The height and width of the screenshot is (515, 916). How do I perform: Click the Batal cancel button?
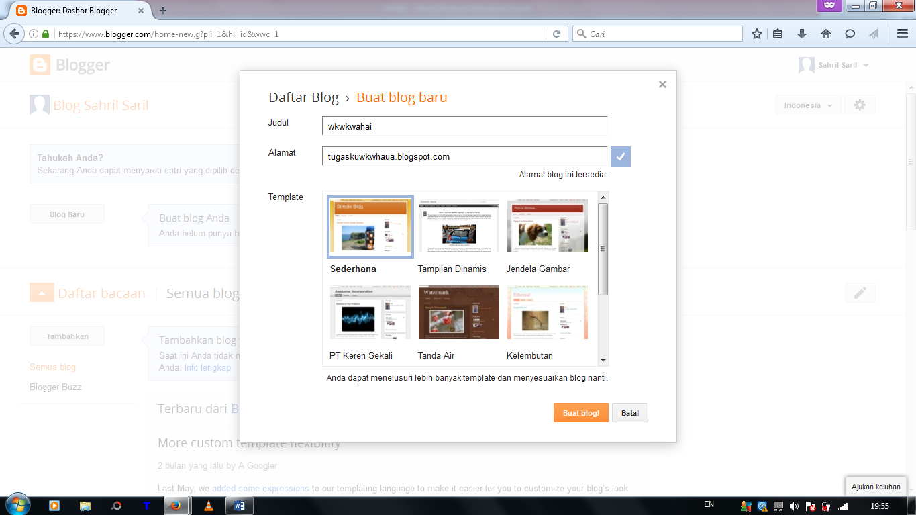pyautogui.click(x=630, y=413)
